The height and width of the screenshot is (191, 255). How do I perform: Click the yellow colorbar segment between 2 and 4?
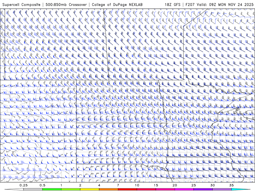click(x=90, y=189)
